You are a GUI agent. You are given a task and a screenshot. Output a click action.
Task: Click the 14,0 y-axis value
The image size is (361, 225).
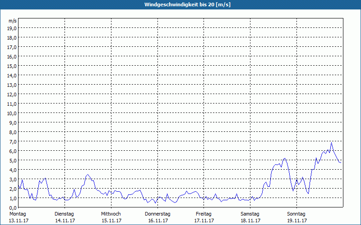(12, 75)
